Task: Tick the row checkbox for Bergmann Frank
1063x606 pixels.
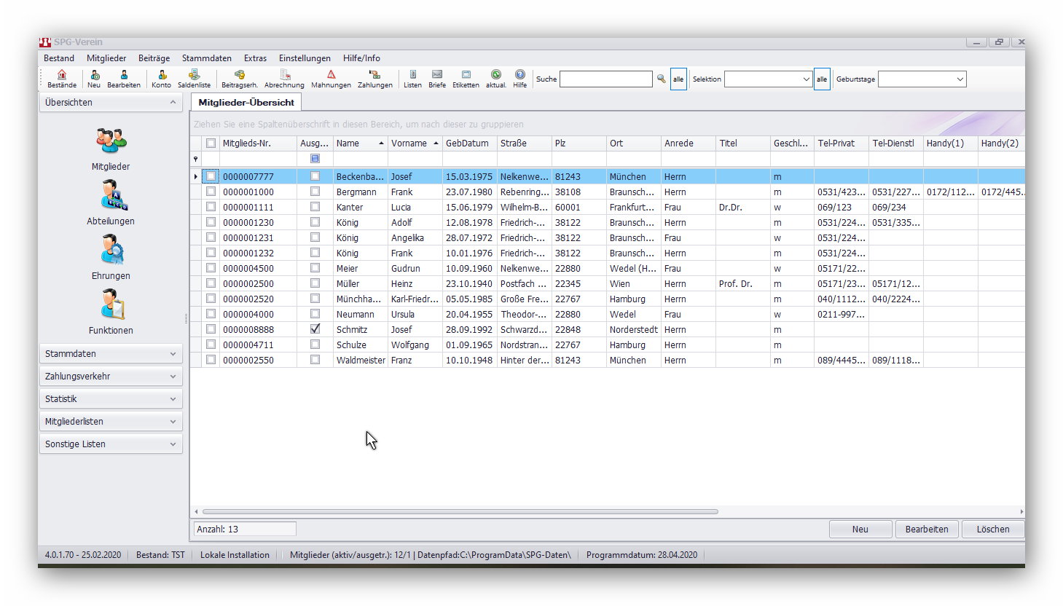Action: (211, 192)
